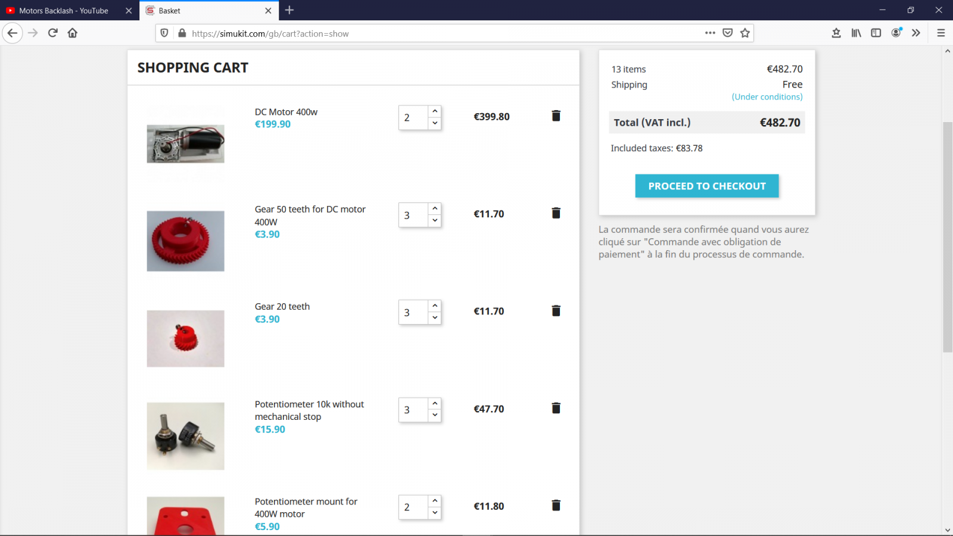Click the DC motor product thumbnail
953x536 pixels.
[x=186, y=144]
